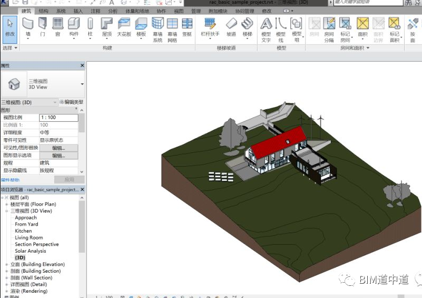Click 编辑 button for 可见性/图形替换
Image resolution: width=422 pixels, height=298 pixels.
pos(58,148)
